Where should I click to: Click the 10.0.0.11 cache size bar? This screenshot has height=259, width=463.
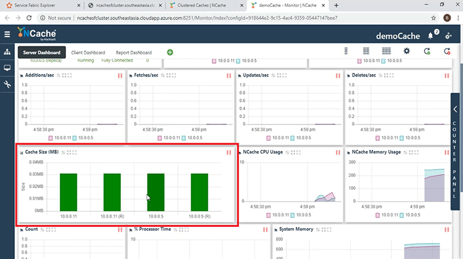pyautogui.click(x=69, y=192)
